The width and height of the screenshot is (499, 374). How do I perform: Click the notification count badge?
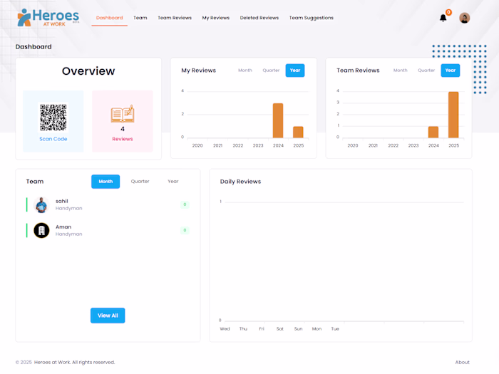point(448,12)
